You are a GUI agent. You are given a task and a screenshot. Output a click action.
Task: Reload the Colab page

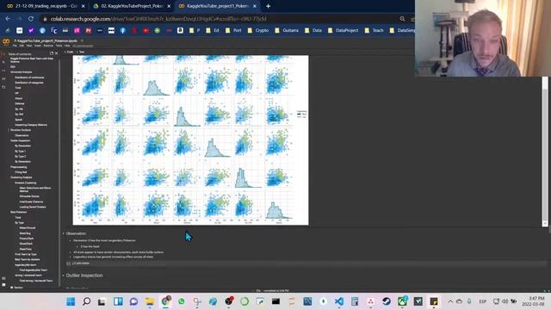[31, 19]
